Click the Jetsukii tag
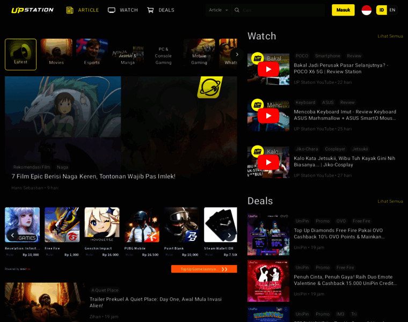The width and height of the screenshot is (408, 322). [x=360, y=149]
